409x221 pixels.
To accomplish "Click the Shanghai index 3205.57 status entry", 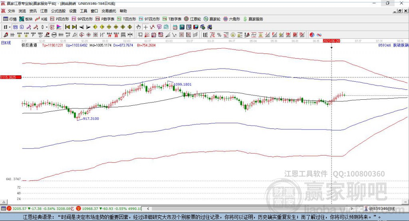I will click(x=41, y=209).
